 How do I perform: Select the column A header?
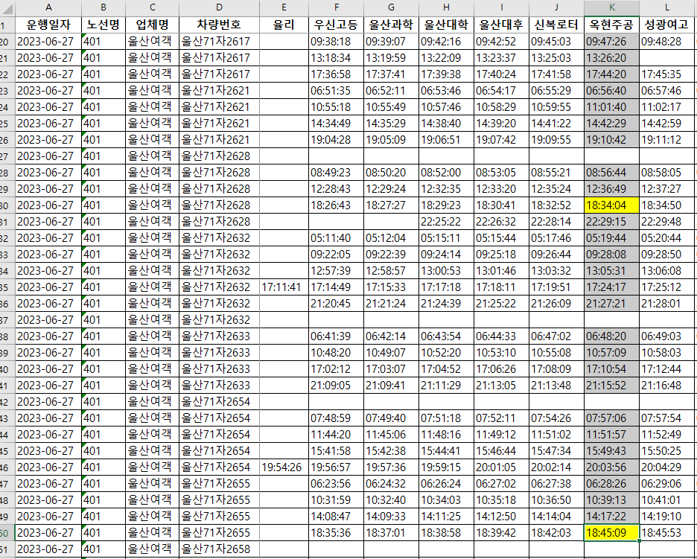click(48, 7)
